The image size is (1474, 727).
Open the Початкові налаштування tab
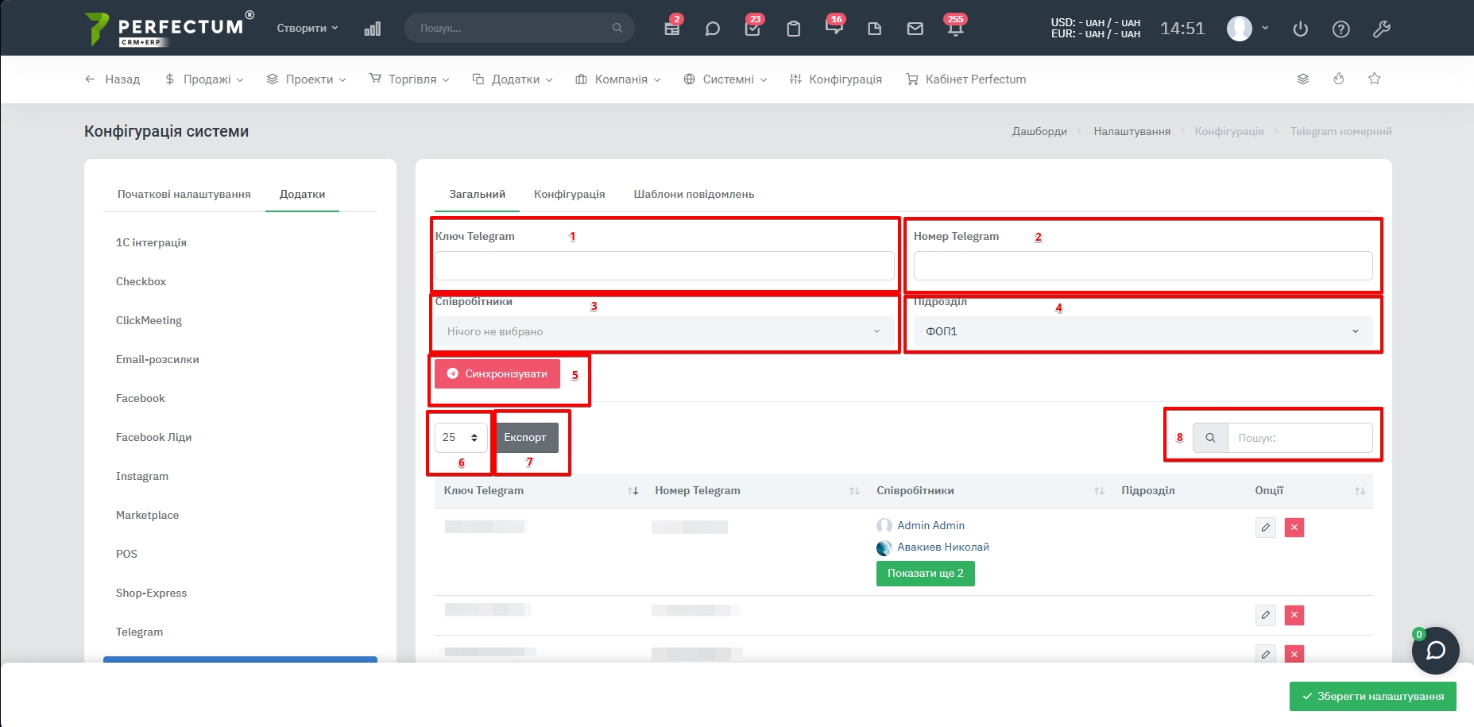pyautogui.click(x=184, y=194)
